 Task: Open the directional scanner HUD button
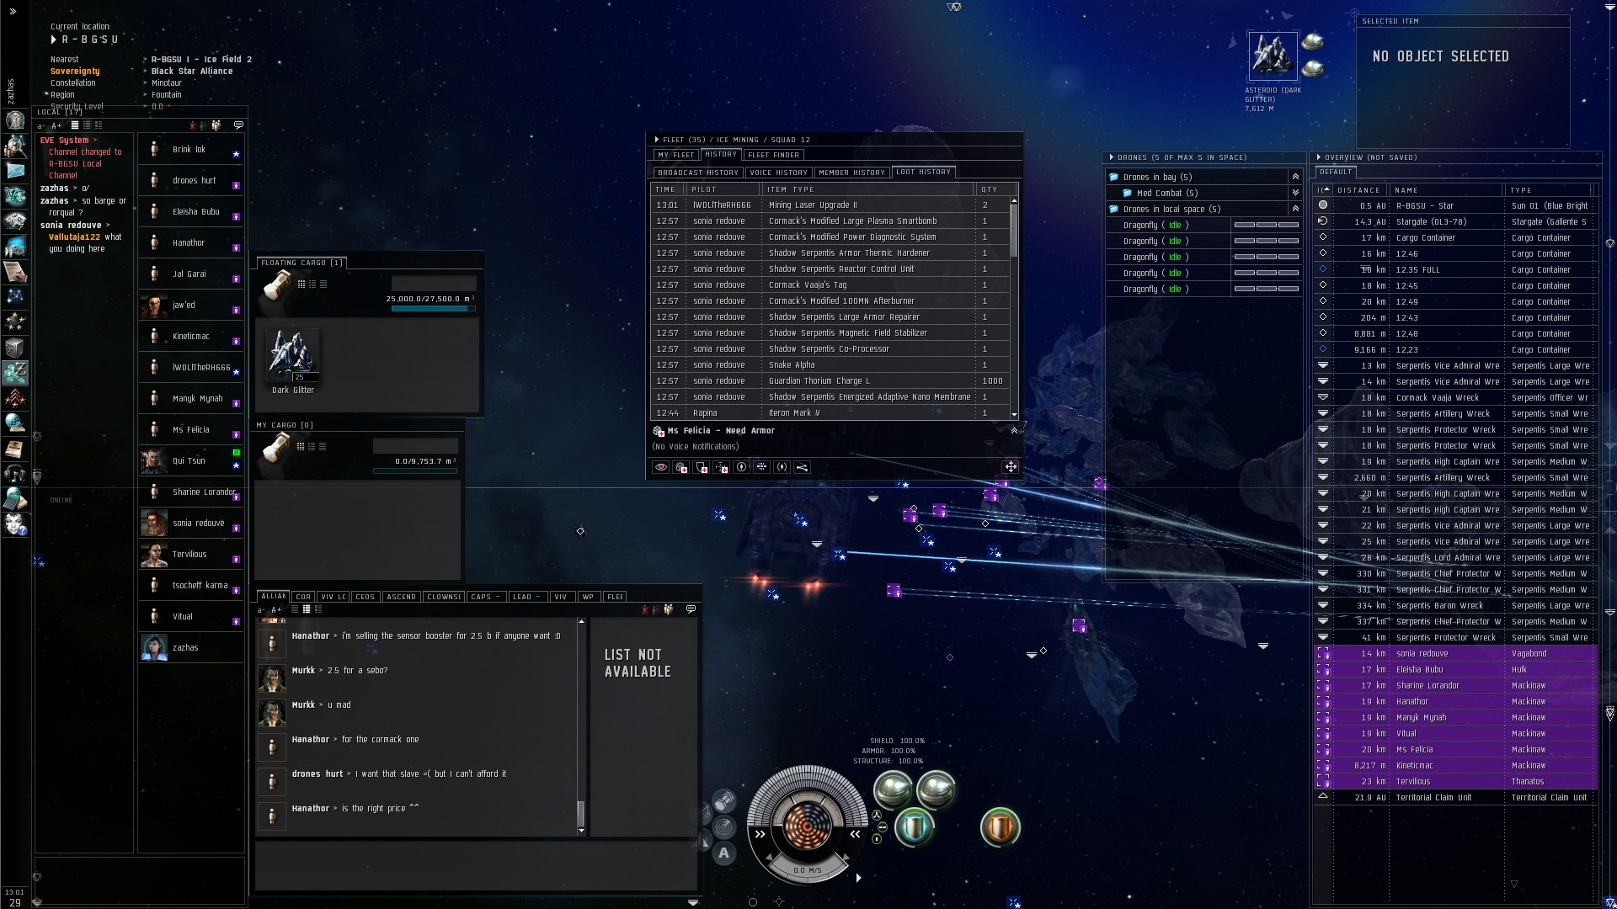(724, 827)
